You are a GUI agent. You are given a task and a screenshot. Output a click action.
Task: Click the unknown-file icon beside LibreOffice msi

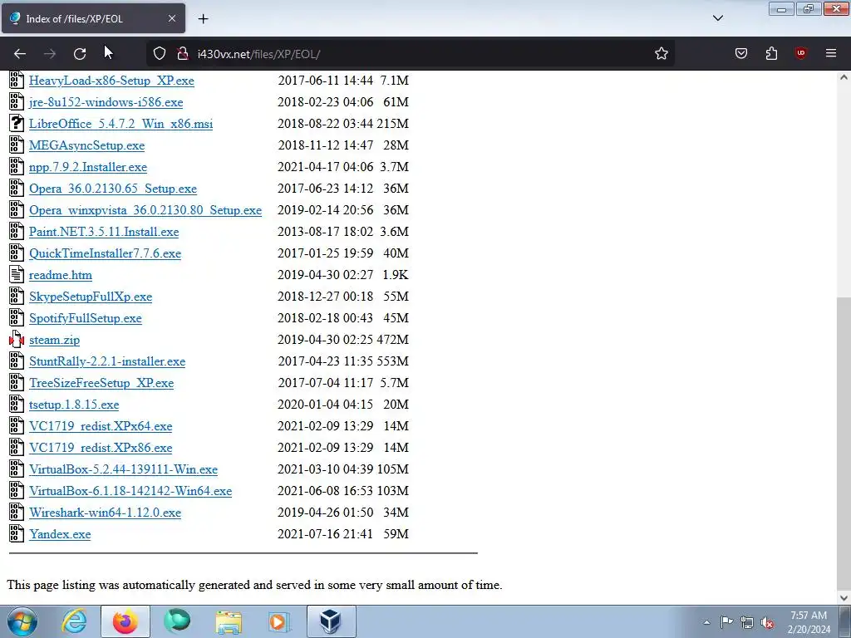click(17, 124)
